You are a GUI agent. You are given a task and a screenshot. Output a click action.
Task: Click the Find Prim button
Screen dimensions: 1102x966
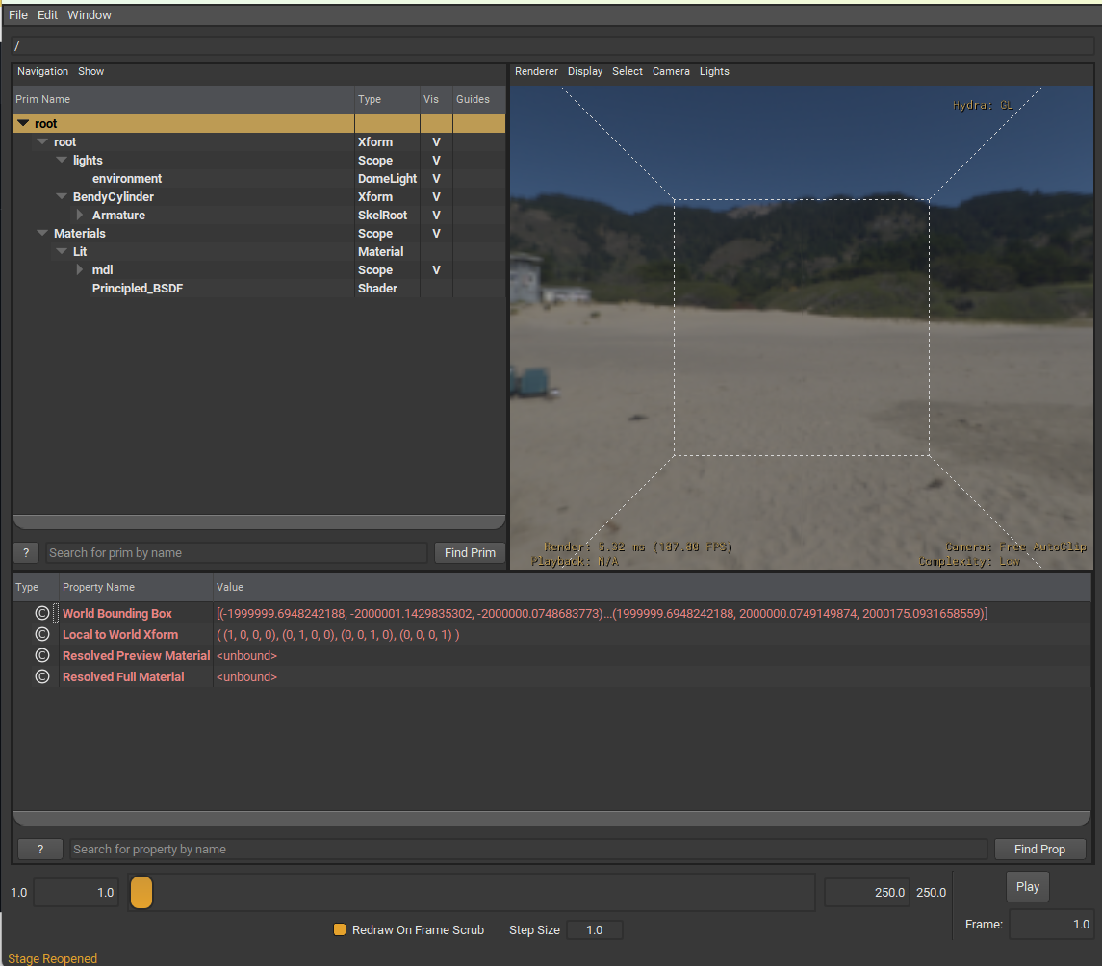coord(469,552)
